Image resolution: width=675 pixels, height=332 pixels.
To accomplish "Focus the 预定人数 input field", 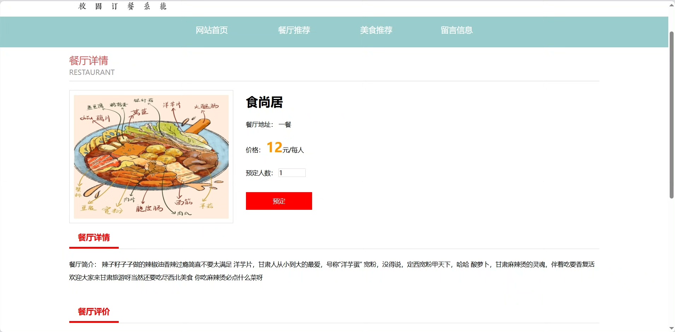I will coord(292,173).
